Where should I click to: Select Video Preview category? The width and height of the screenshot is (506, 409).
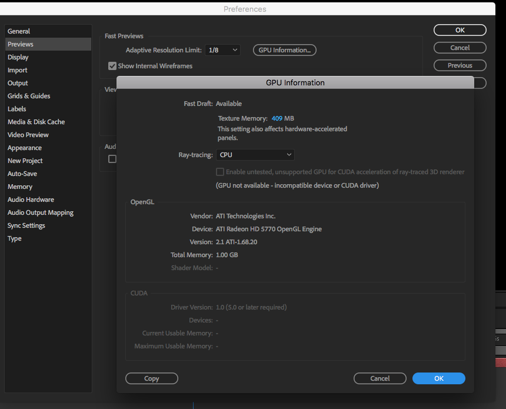coord(48,135)
